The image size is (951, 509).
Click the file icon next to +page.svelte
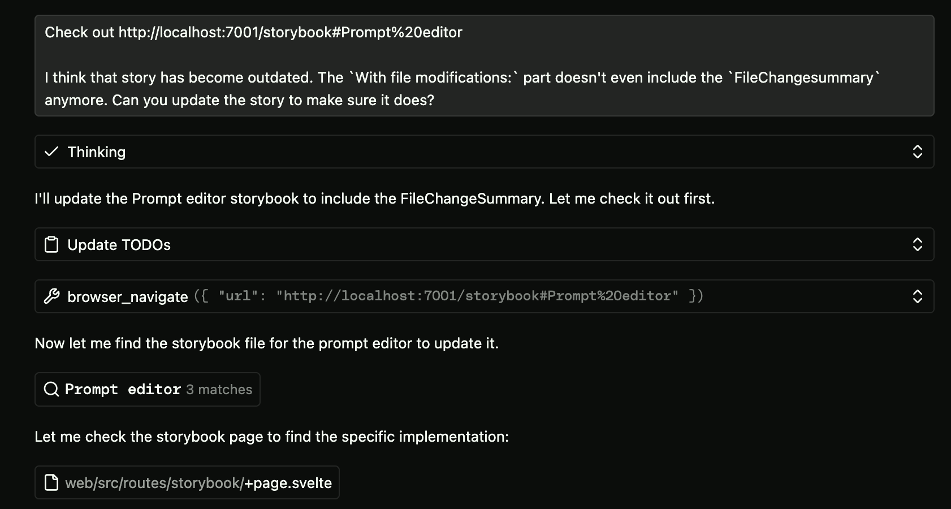(x=51, y=482)
